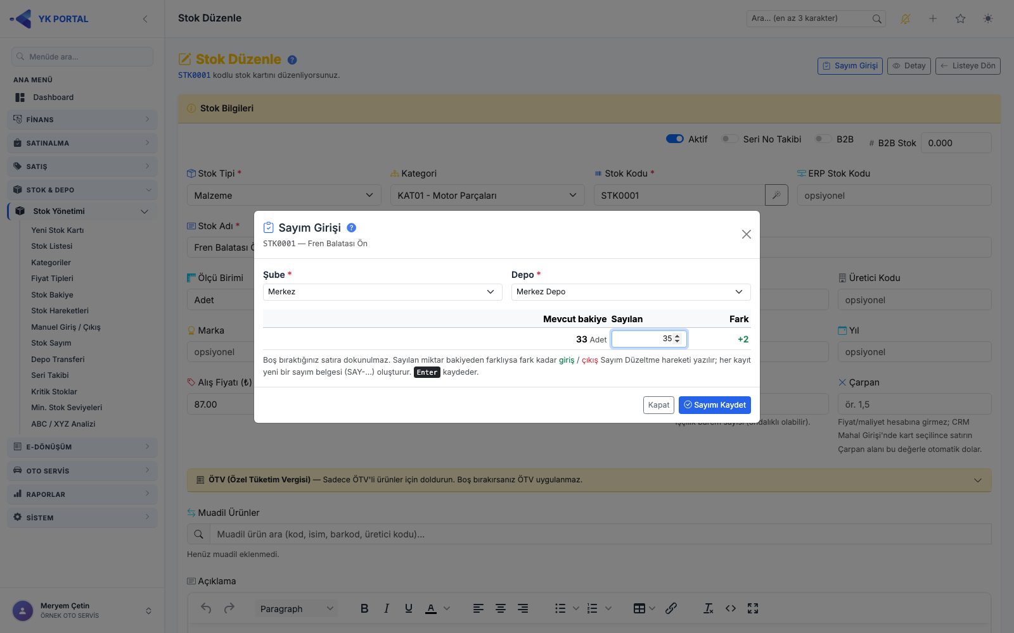Click the Muadil ürün ara search field
1014x633 pixels.
(600, 534)
